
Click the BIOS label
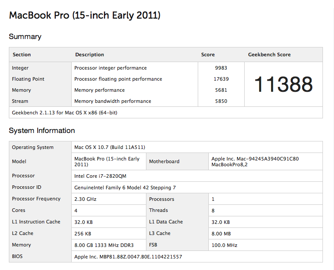coord(17,256)
